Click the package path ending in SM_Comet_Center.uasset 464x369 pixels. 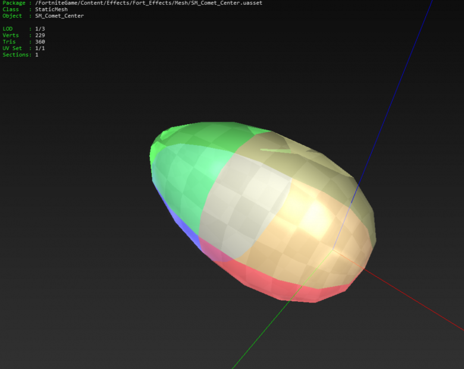click(149, 3)
